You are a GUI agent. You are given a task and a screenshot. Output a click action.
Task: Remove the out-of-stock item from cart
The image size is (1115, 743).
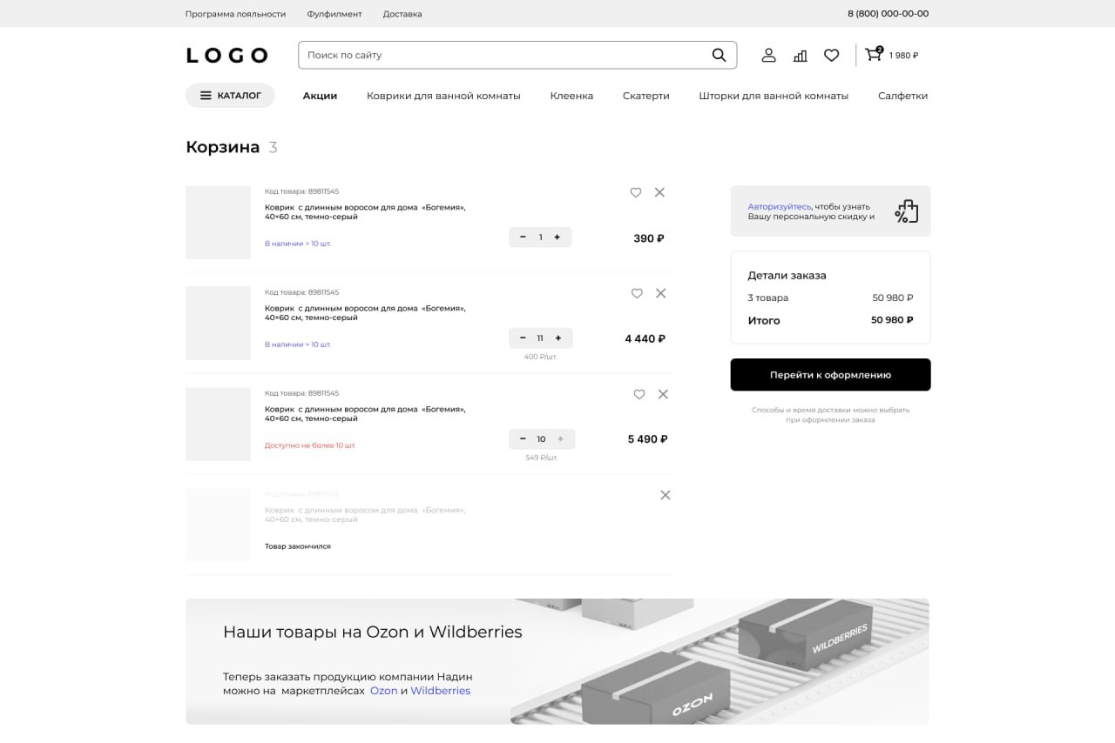[x=666, y=495]
